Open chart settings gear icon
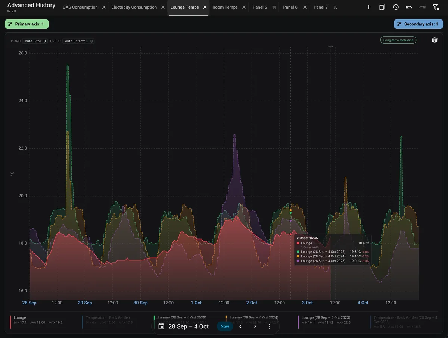 (x=435, y=40)
